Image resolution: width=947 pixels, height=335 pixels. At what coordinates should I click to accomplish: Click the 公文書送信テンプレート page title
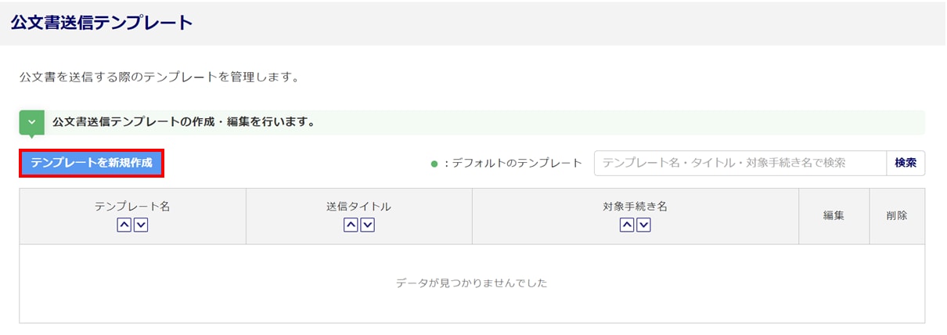click(102, 23)
